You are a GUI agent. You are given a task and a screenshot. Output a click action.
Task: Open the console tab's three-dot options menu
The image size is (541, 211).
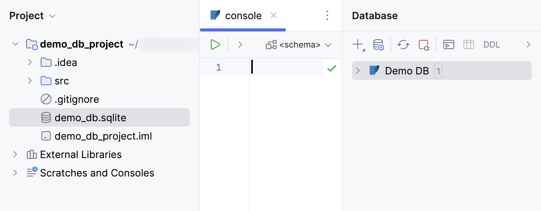click(327, 15)
